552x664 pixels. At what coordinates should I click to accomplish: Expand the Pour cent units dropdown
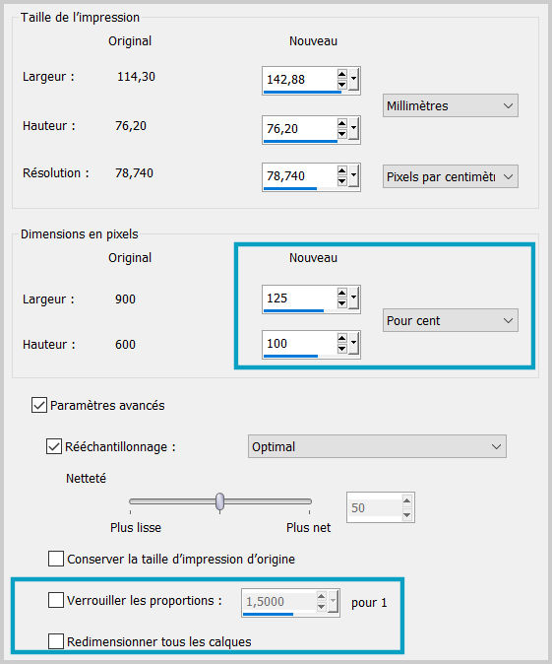coord(450,320)
